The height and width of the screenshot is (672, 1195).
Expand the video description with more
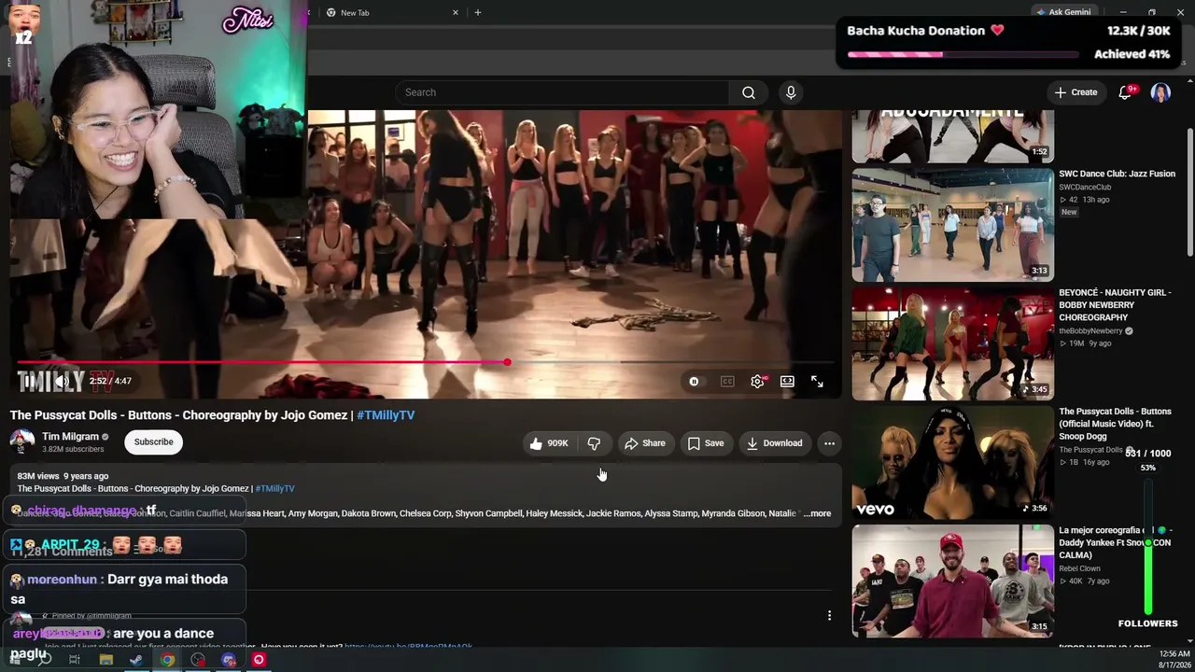(x=818, y=513)
